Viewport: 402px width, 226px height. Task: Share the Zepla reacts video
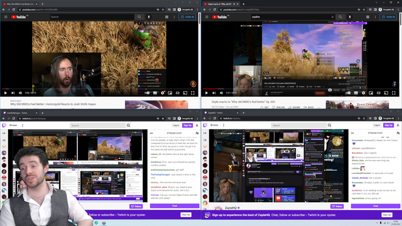coord(294,107)
